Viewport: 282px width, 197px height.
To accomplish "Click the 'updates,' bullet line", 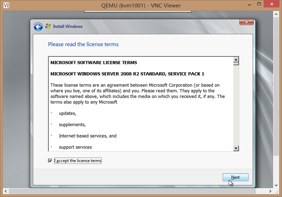I will pyautogui.click(x=67, y=113).
